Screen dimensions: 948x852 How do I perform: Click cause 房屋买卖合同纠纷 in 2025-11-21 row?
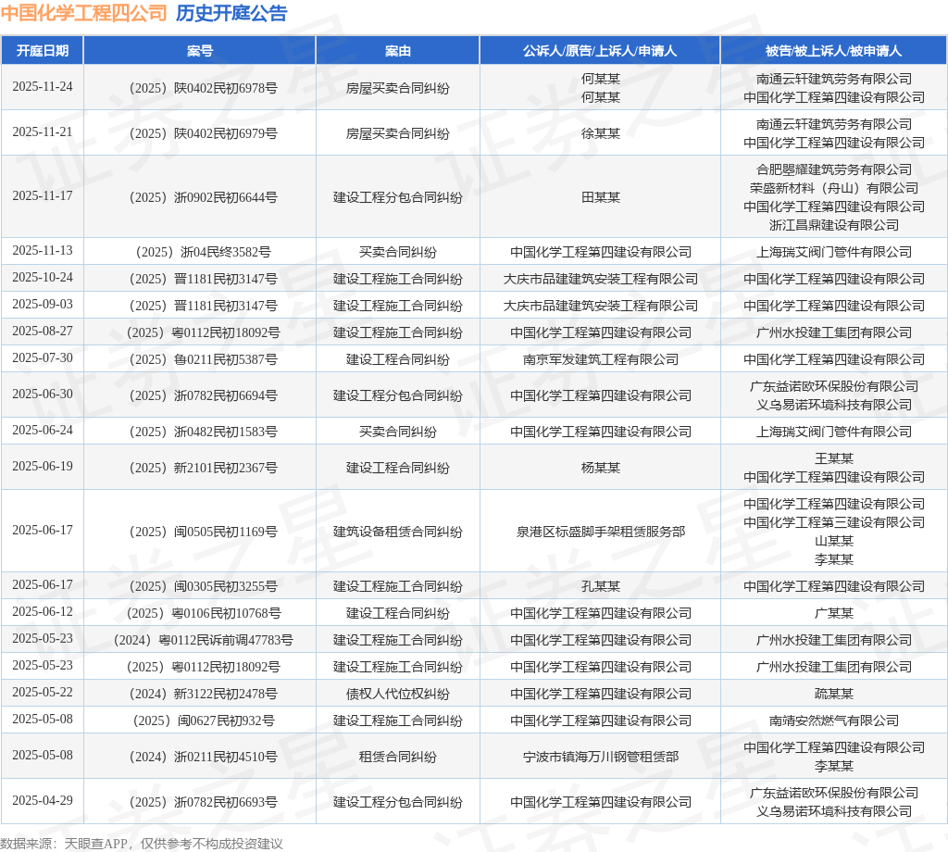tap(398, 133)
